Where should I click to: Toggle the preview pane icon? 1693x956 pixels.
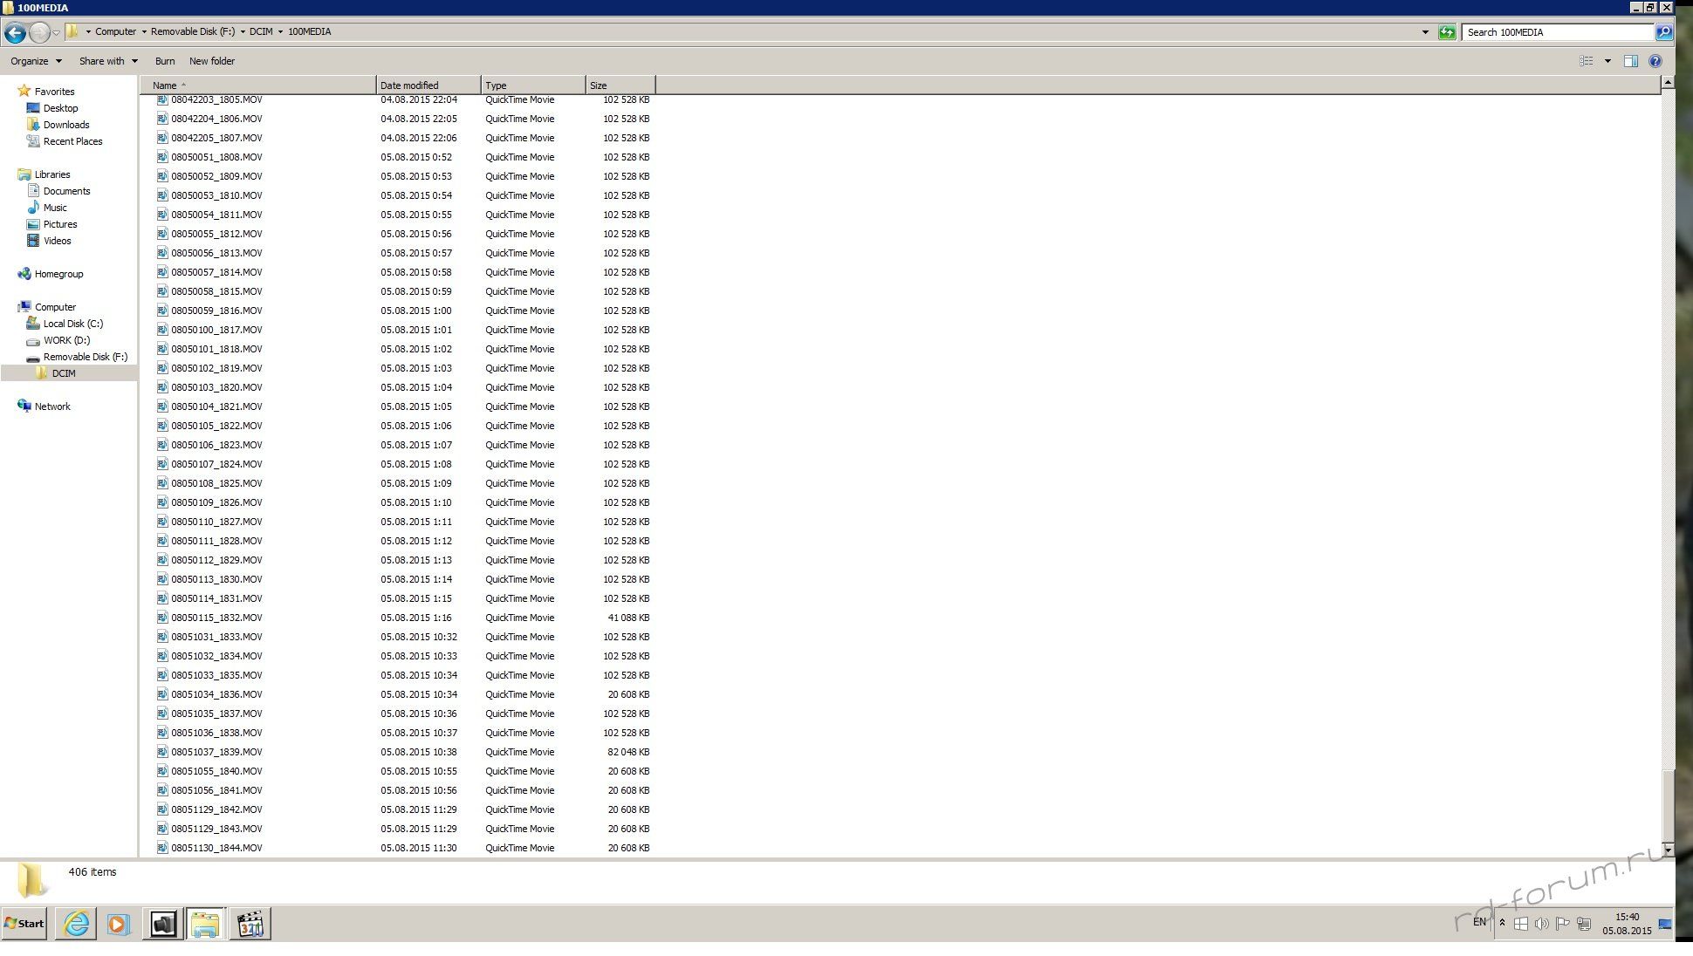1630,61
